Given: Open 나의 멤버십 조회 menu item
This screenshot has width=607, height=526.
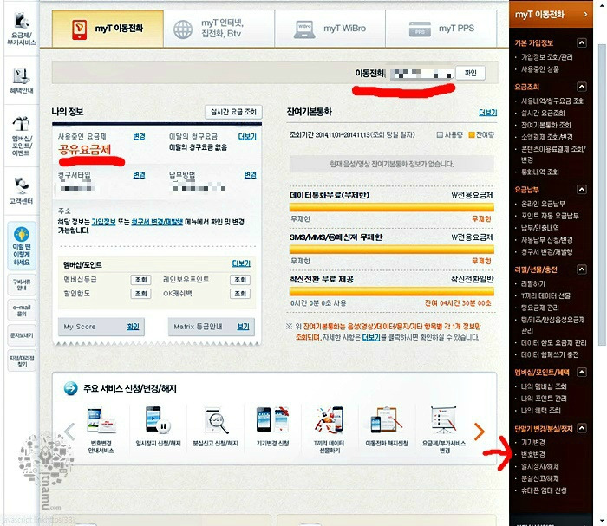Looking at the screenshot, I should [544, 386].
